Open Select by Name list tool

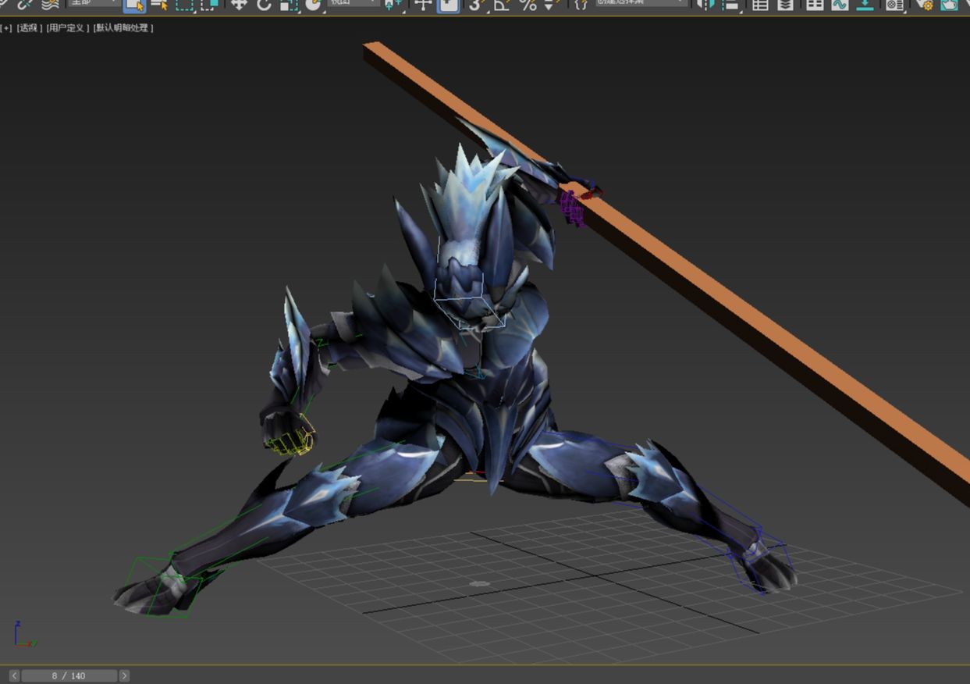click(159, 5)
